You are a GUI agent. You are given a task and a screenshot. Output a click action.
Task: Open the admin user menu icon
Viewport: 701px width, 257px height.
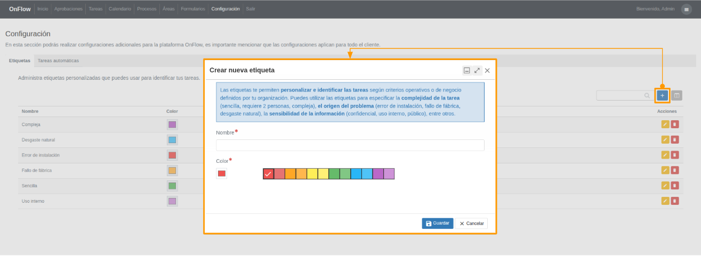click(686, 9)
